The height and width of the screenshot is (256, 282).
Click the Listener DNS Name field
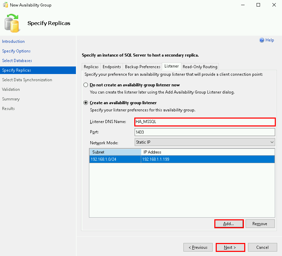click(205, 122)
